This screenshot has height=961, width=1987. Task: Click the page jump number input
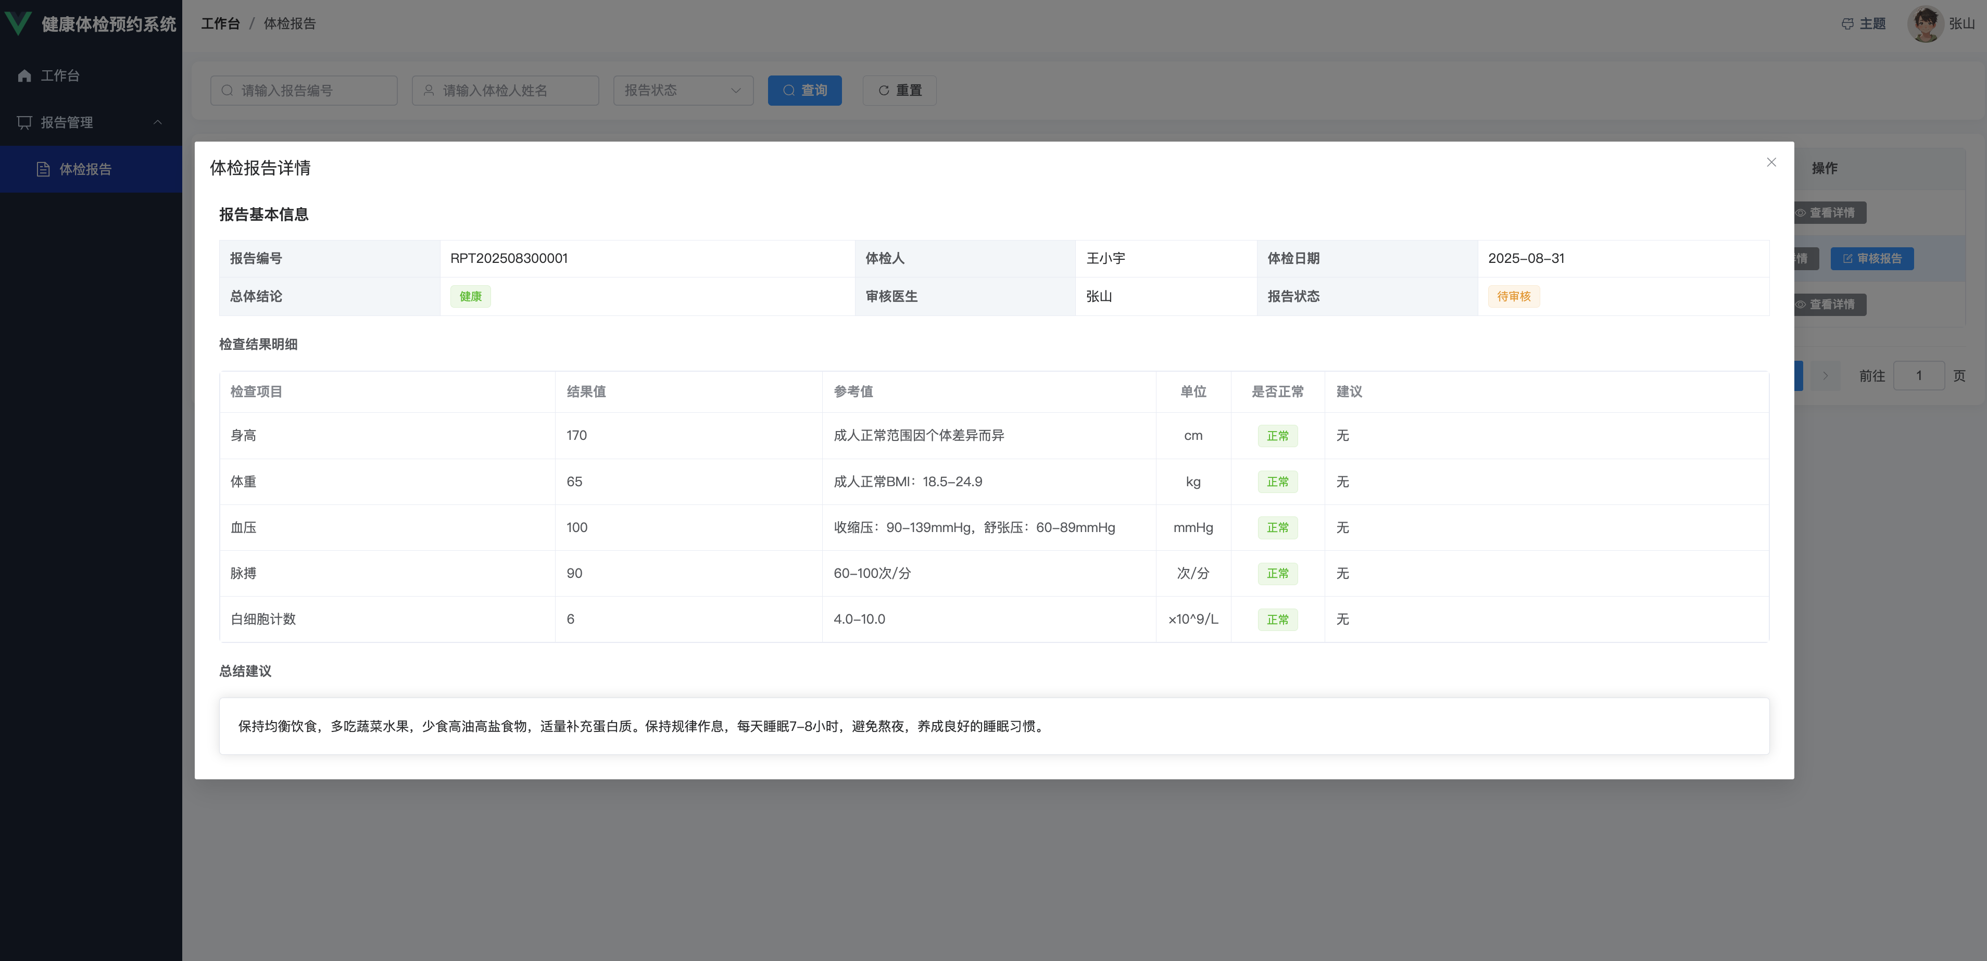coord(1918,376)
